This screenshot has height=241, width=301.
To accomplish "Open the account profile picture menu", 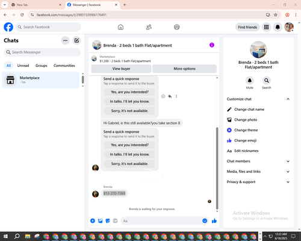I will pyautogui.click(x=289, y=27).
